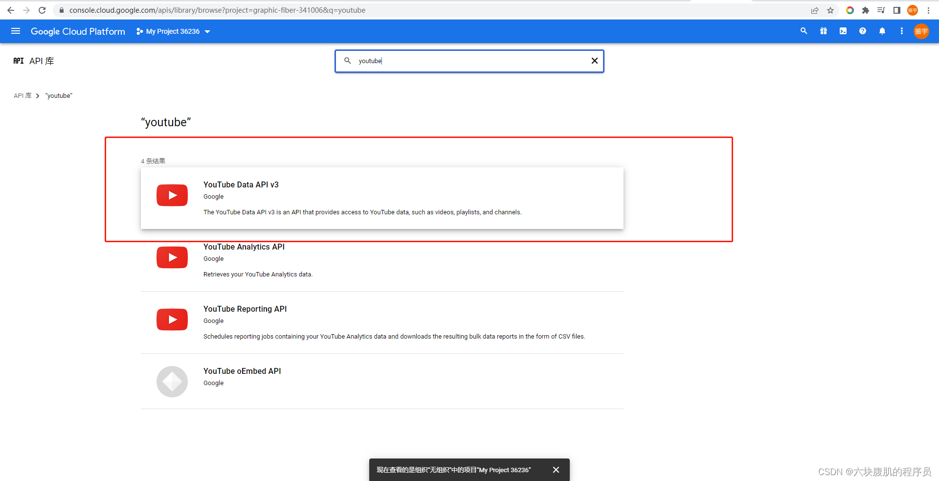The image size is (939, 481).
Task: Open the YouTube Data API v3 result
Action: (382, 198)
